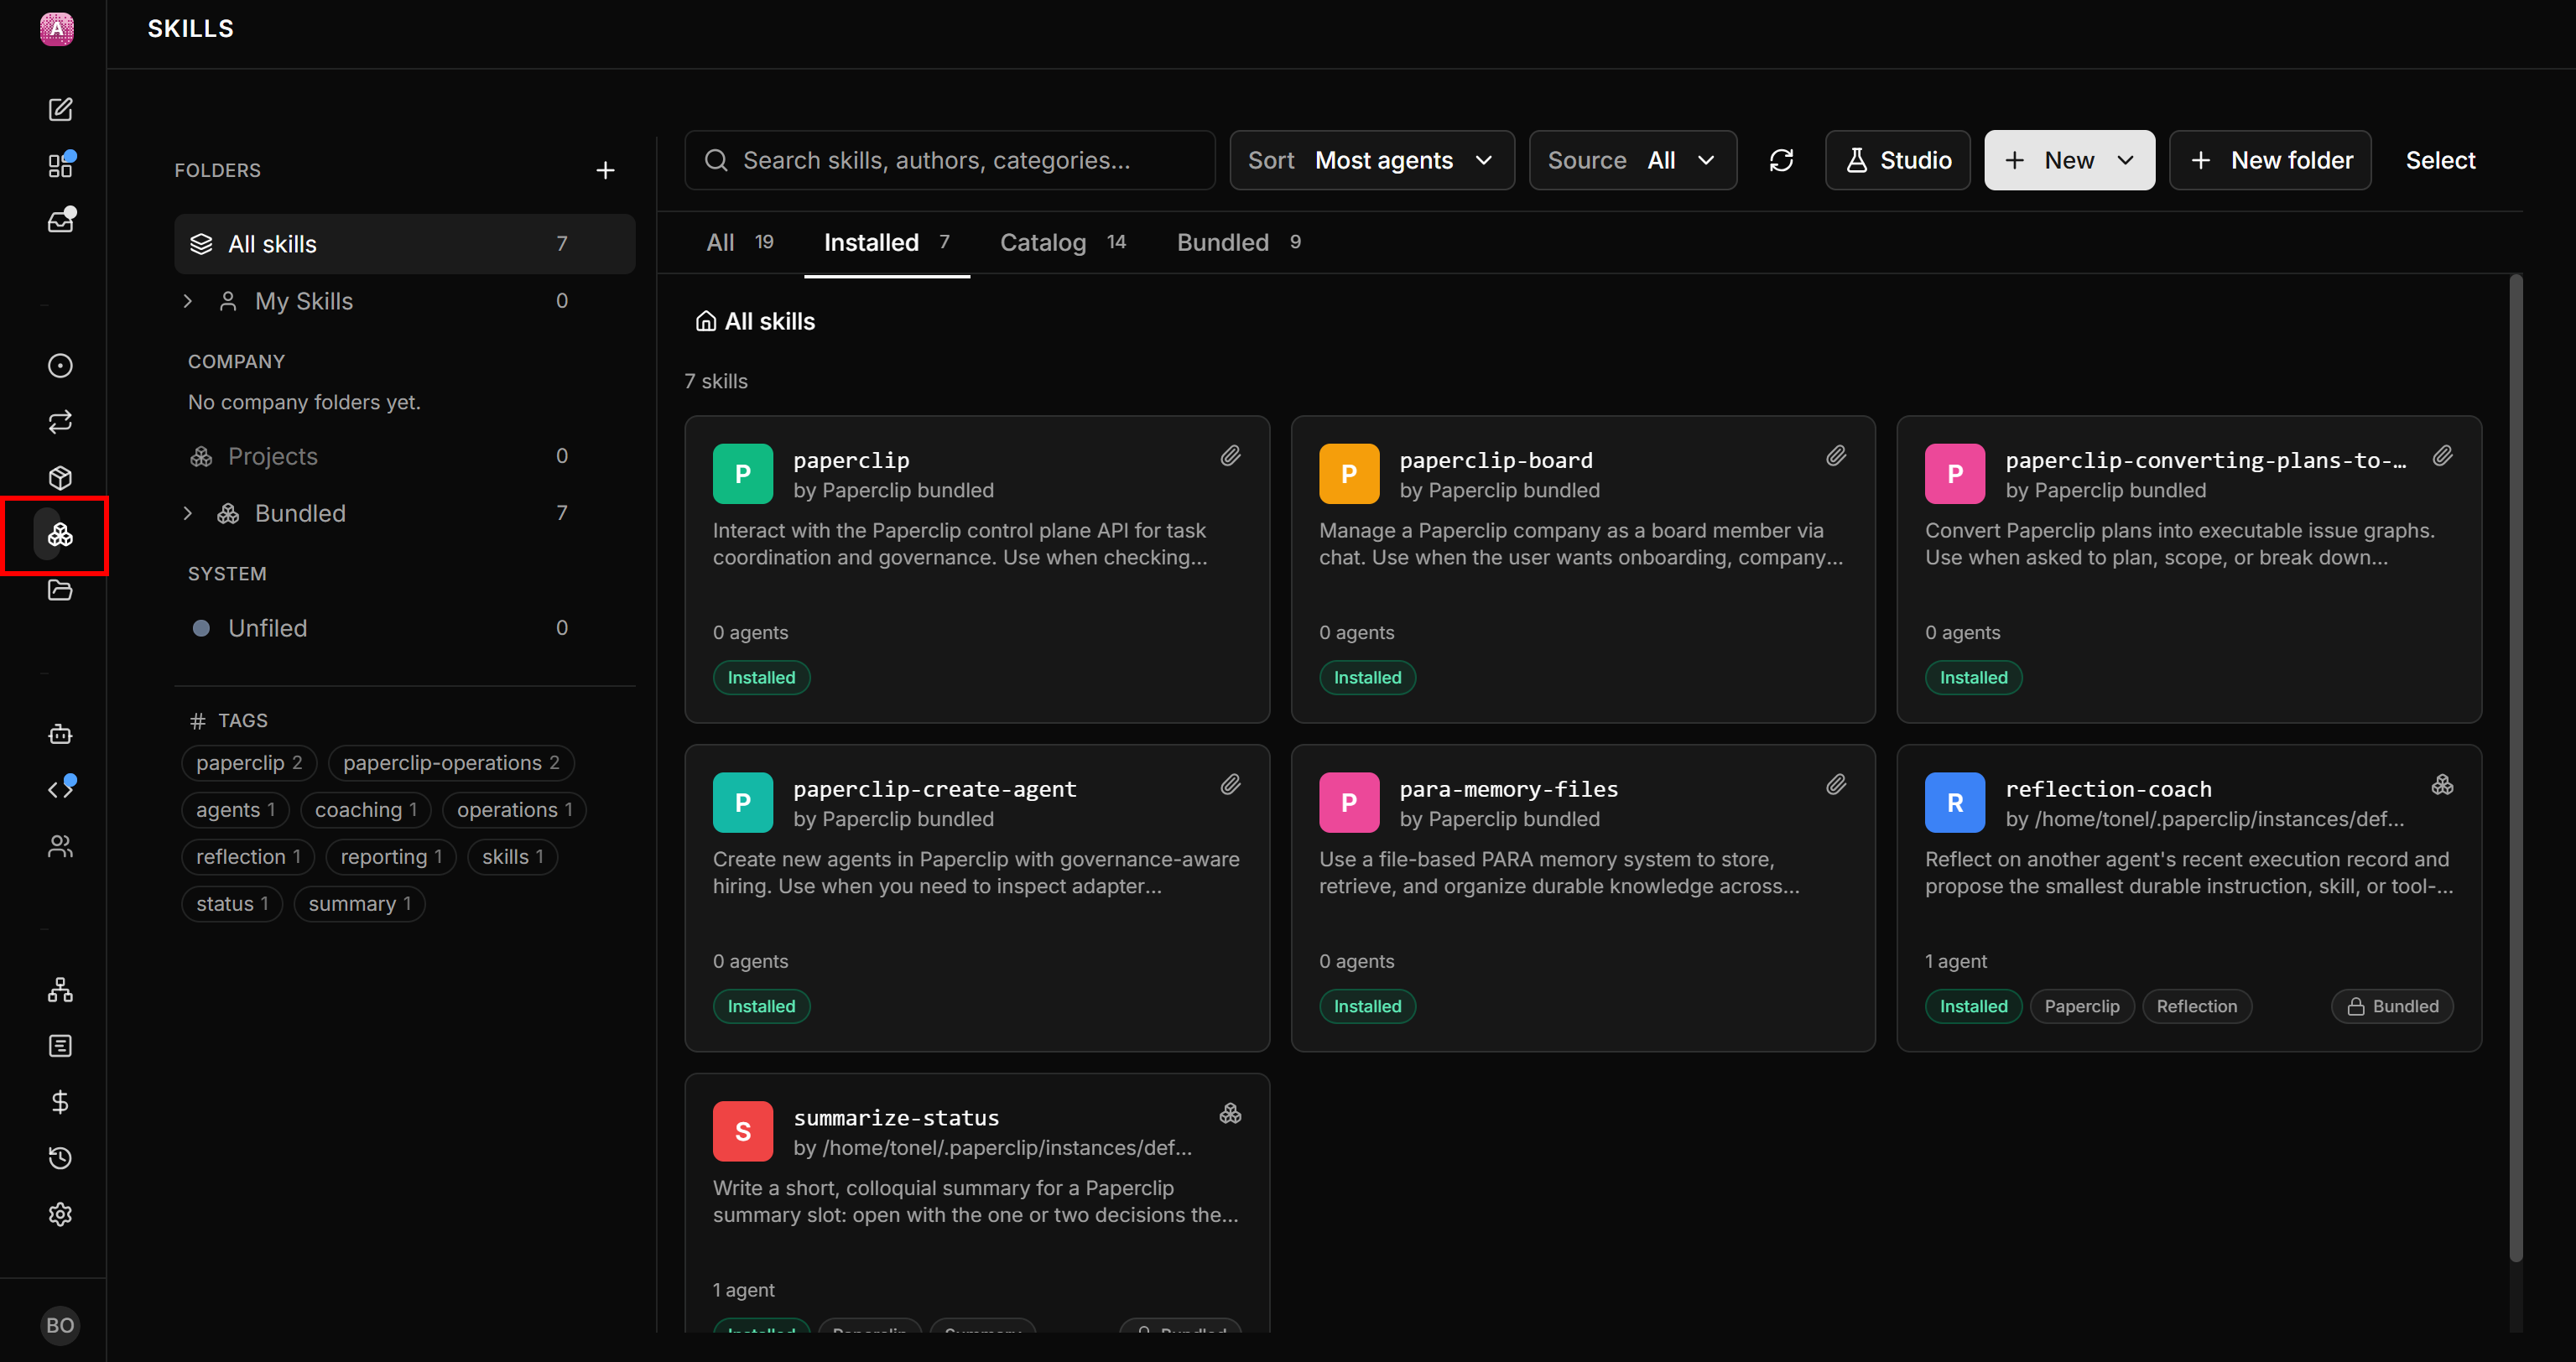The width and height of the screenshot is (2576, 1362).
Task: Filter by the status tag
Action: click(x=232, y=904)
